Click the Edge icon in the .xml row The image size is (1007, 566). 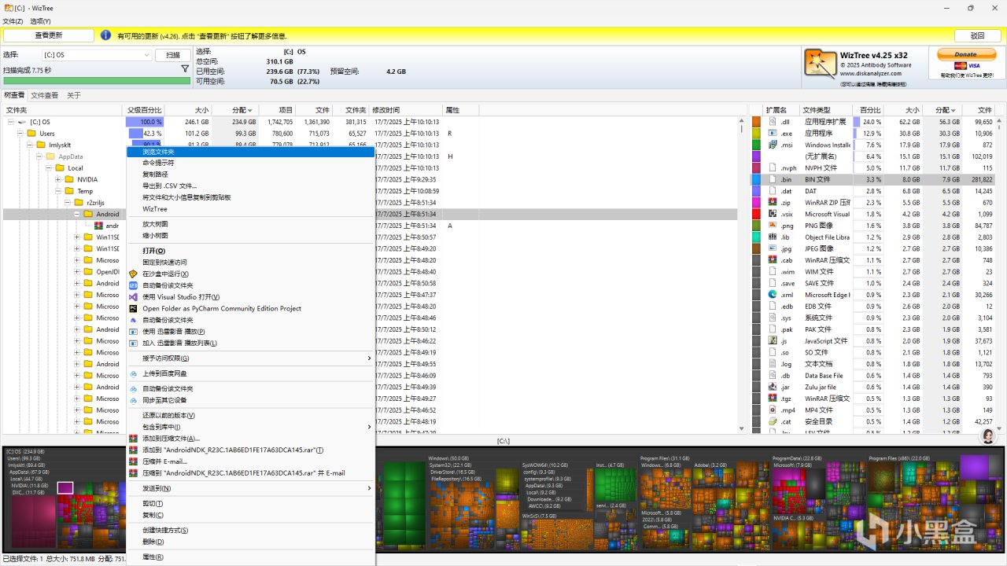point(773,295)
